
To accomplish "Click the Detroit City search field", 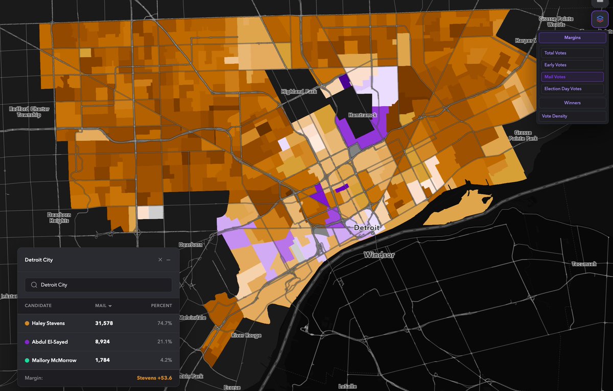I will (99, 285).
